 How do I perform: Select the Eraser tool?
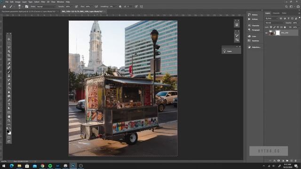[x=9, y=84]
